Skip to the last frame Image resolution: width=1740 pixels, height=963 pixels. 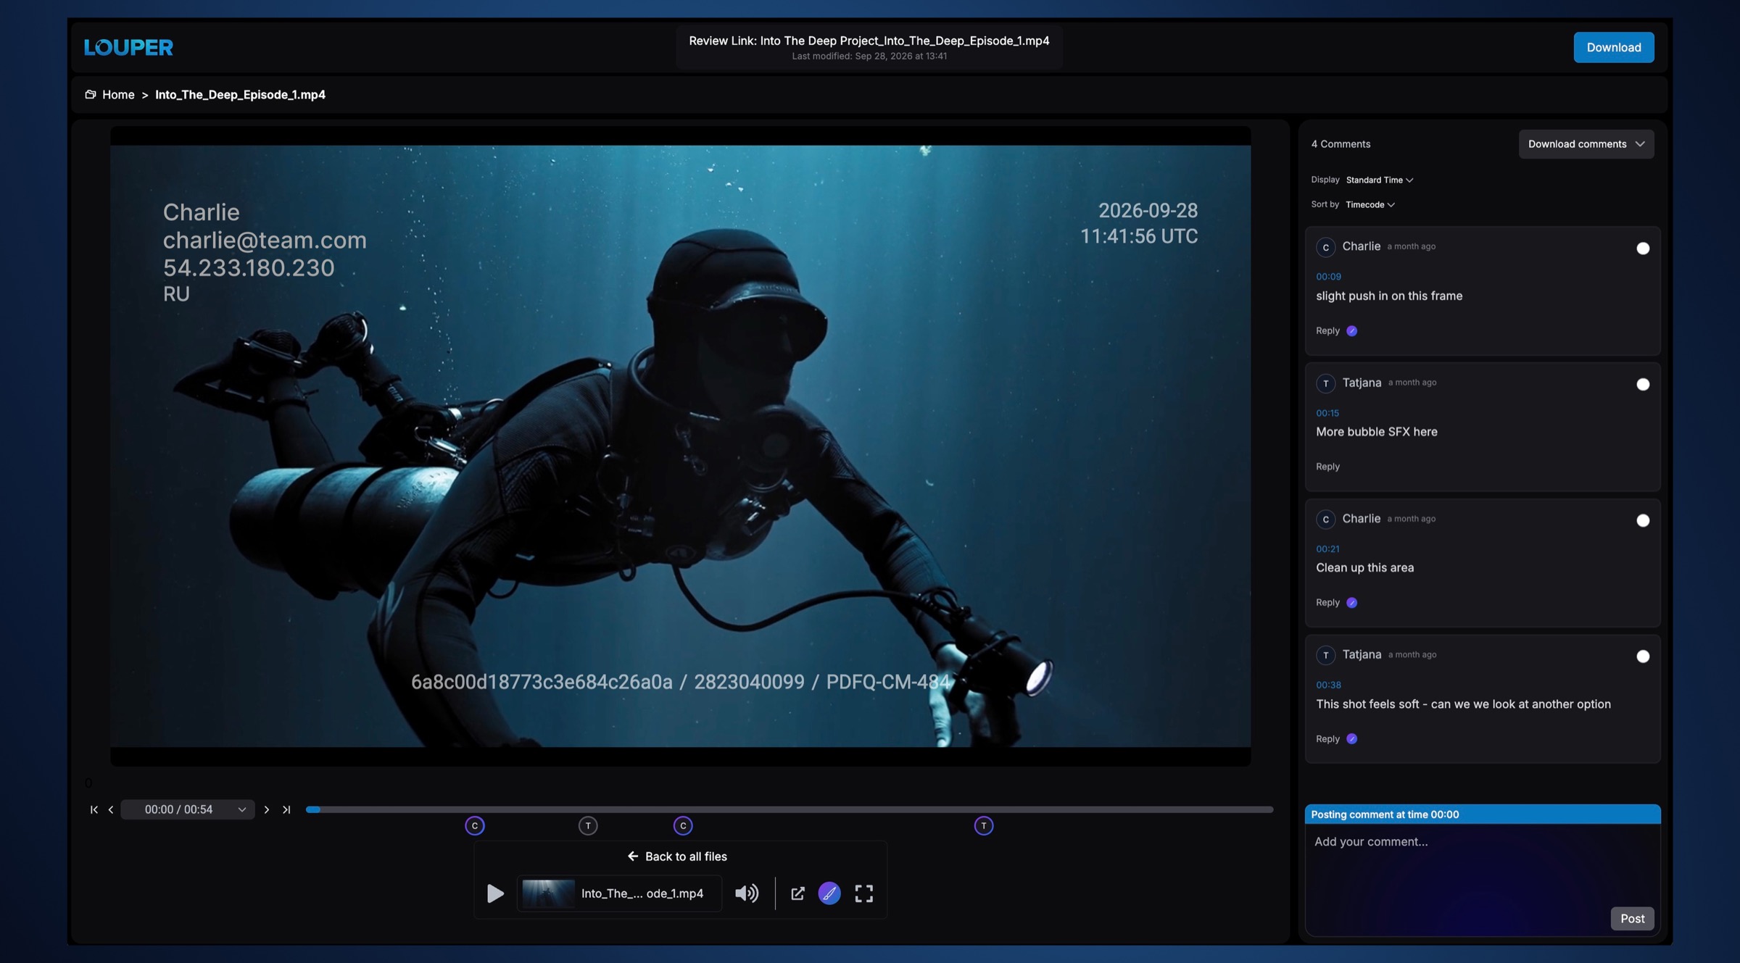click(x=286, y=809)
